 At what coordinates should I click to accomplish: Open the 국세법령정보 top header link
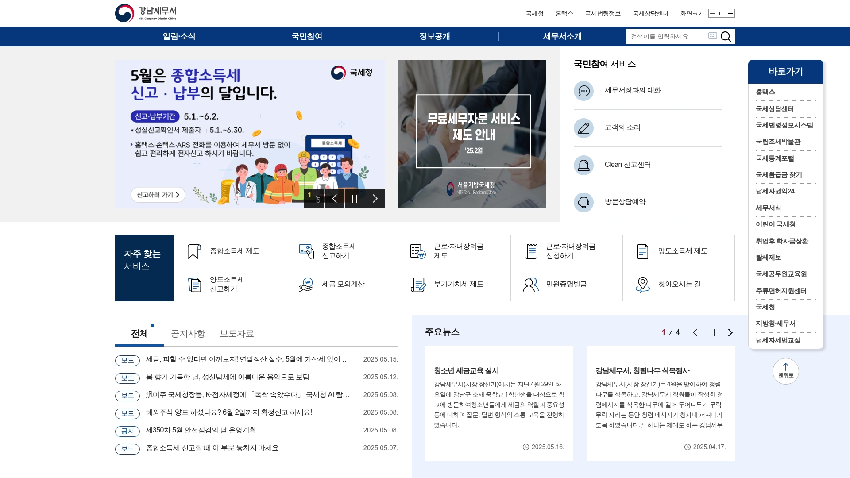point(603,13)
